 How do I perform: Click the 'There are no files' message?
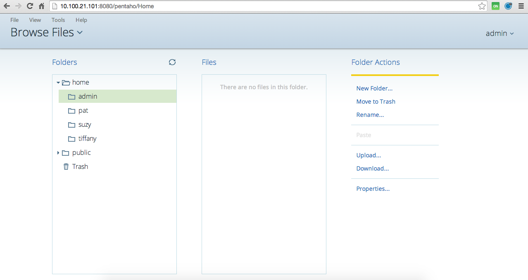pyautogui.click(x=264, y=87)
